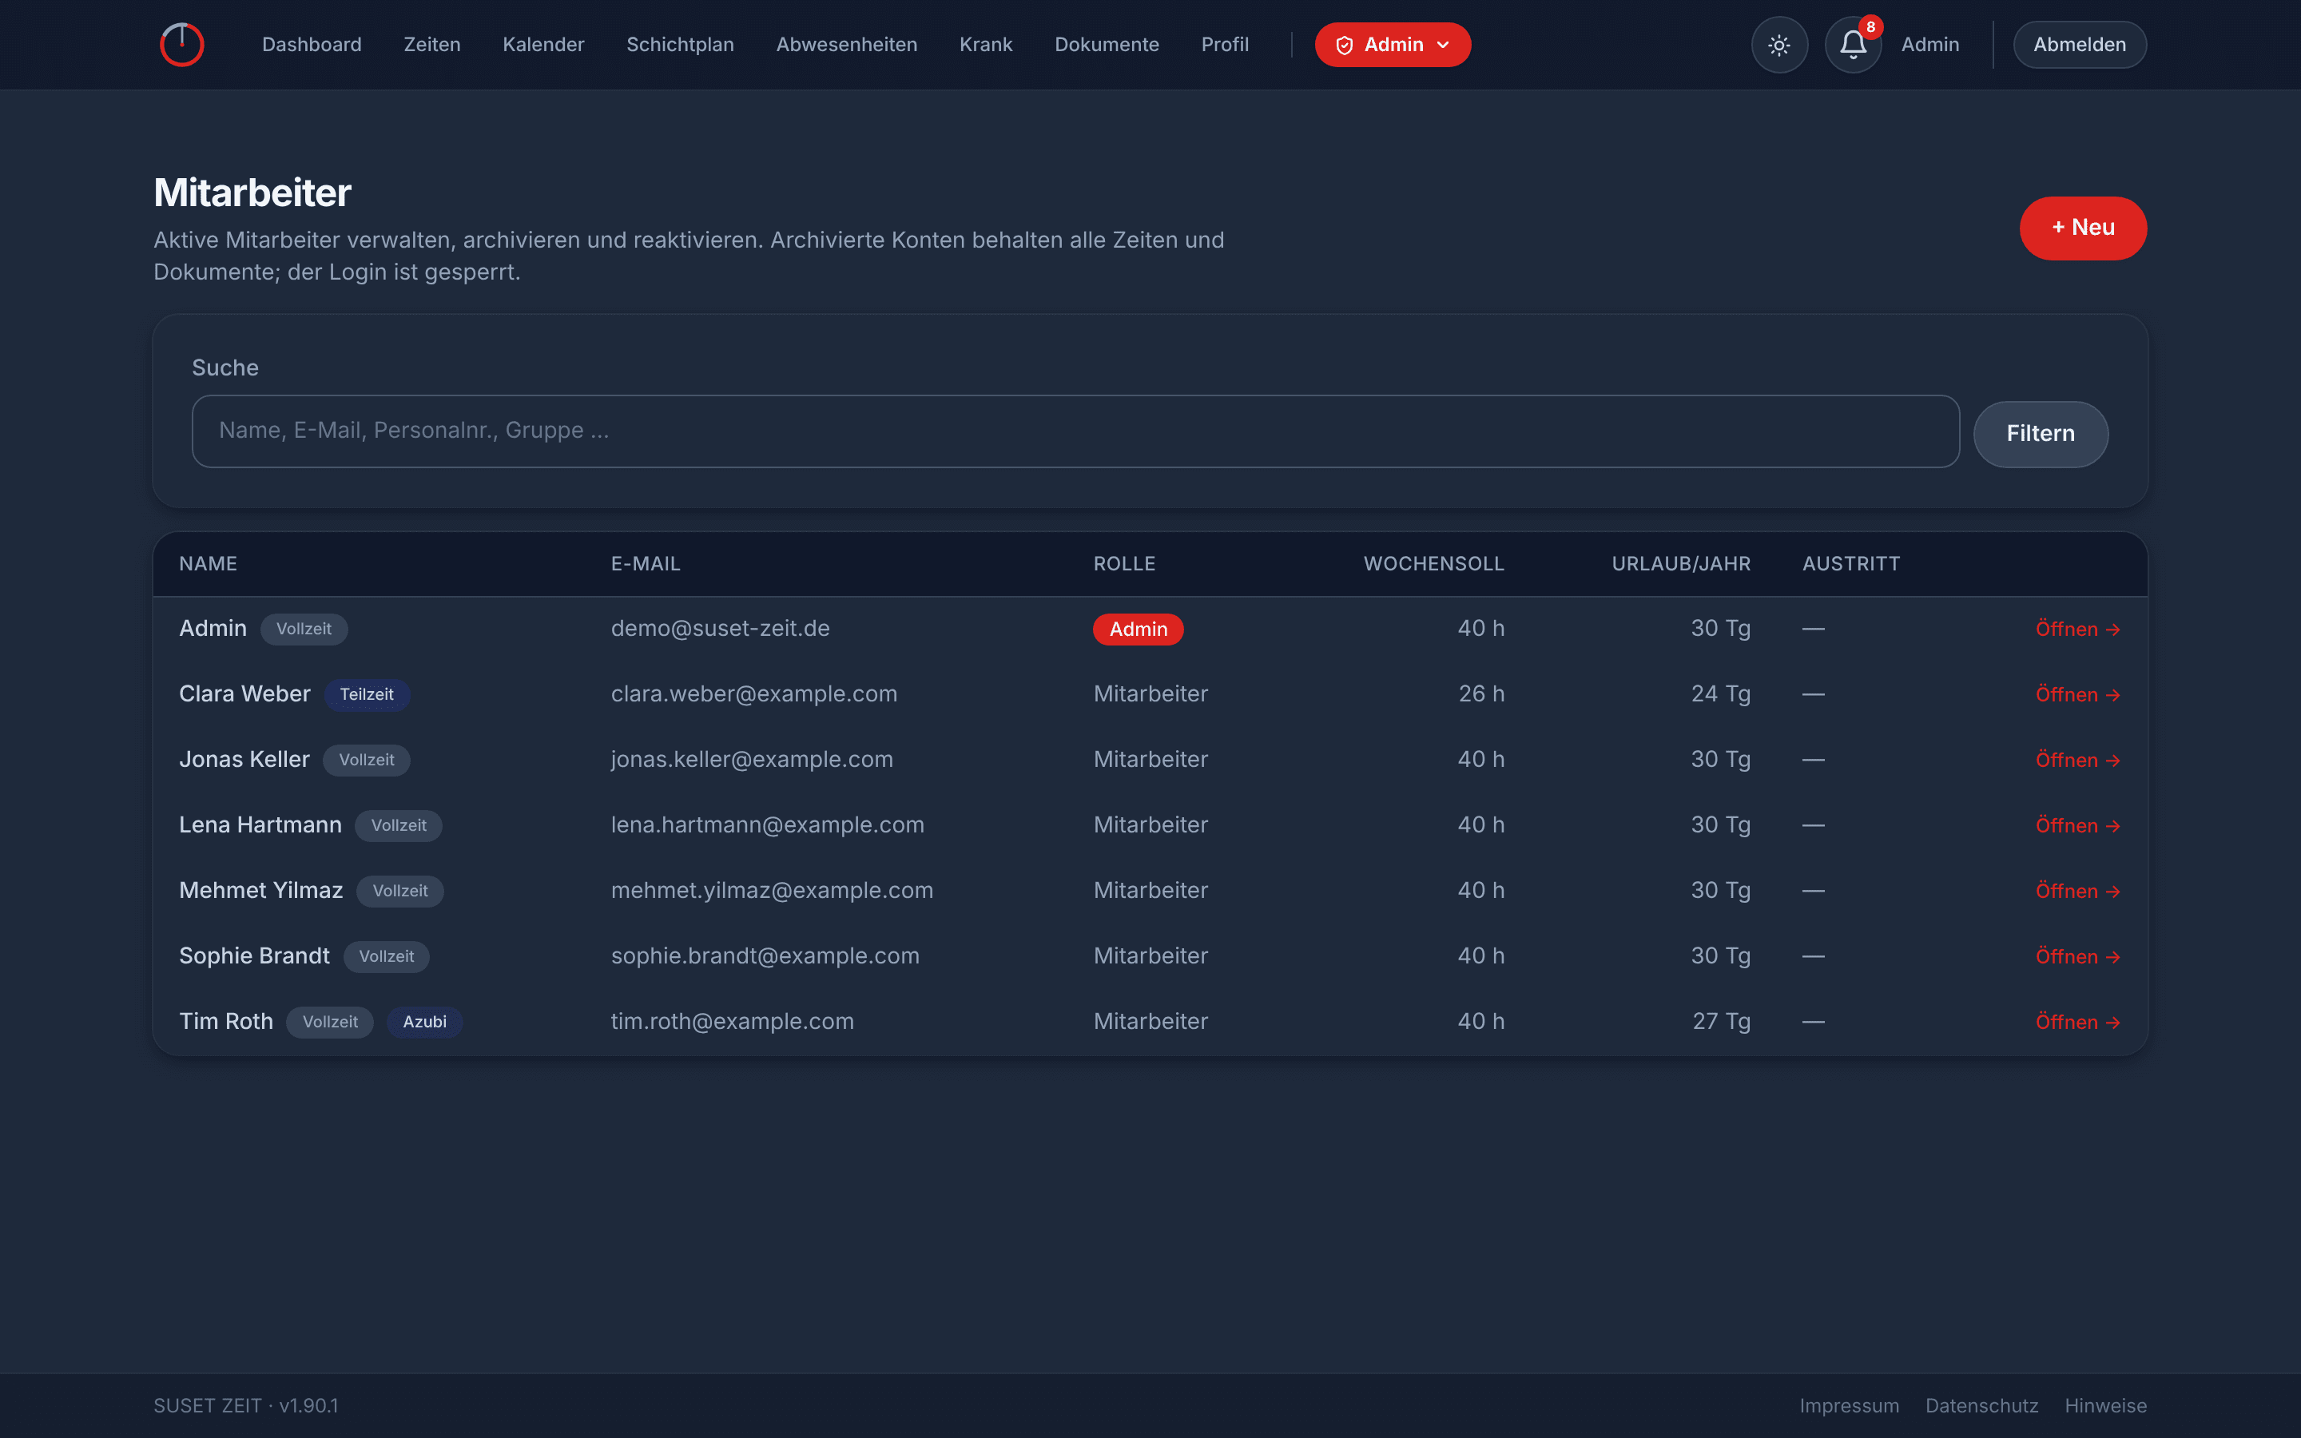Toggle the light/dark theme sun icon
The height and width of the screenshot is (1438, 2301).
tap(1779, 45)
